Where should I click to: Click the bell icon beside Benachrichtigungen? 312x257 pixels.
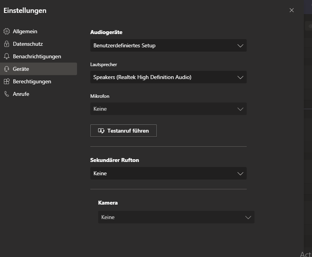coord(7,56)
